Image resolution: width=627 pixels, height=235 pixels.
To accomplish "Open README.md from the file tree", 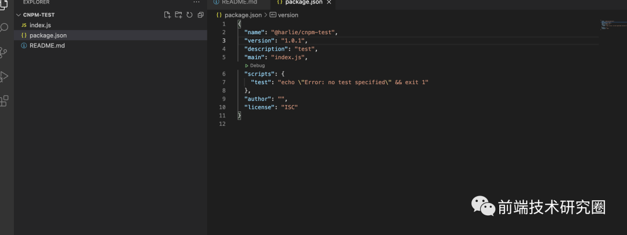I will tap(47, 46).
